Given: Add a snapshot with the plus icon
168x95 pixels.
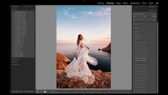Looking at the screenshot, I should click(34, 59).
